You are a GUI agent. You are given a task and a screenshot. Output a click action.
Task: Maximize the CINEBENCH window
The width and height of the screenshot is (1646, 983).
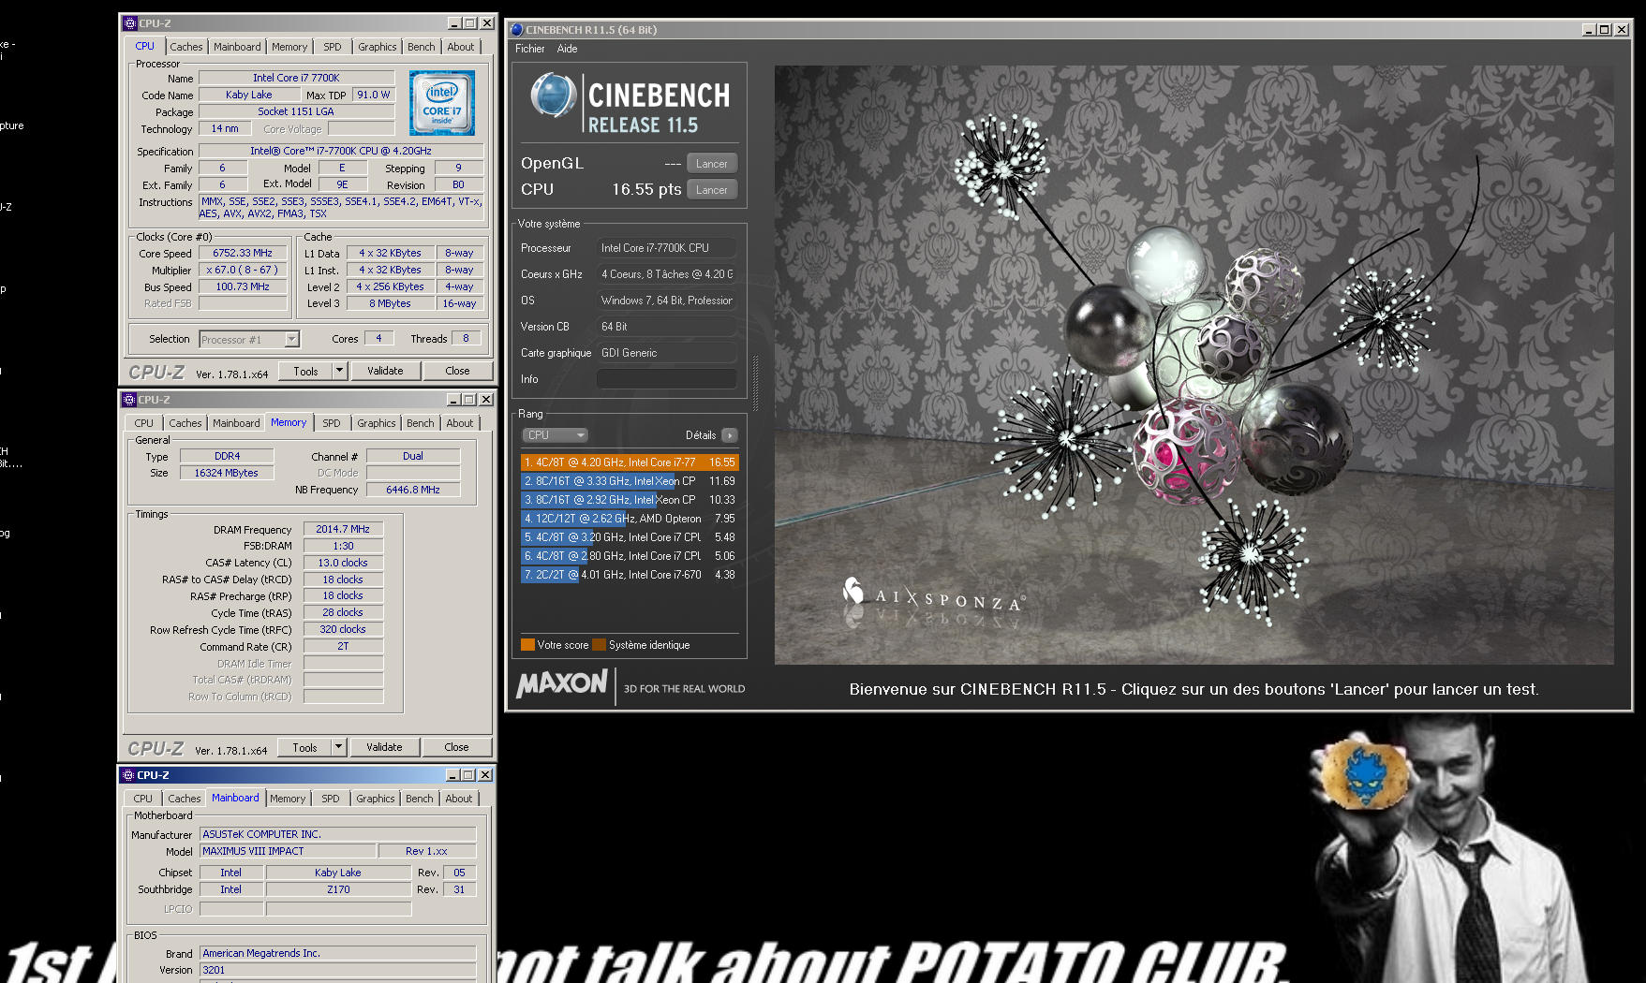coord(1605,30)
